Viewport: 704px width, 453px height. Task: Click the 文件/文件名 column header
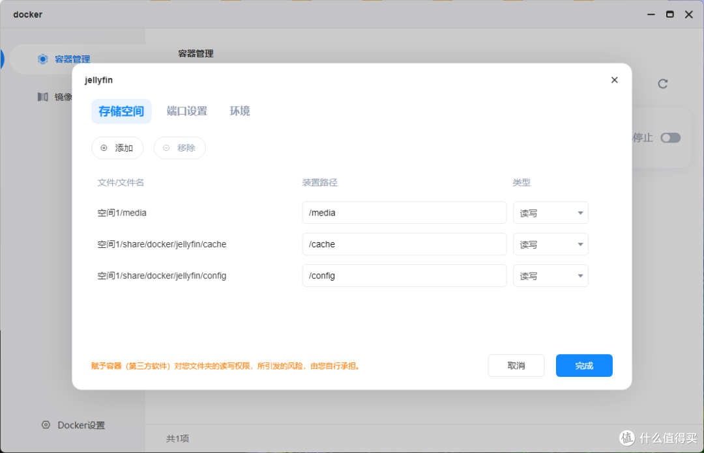click(x=121, y=182)
